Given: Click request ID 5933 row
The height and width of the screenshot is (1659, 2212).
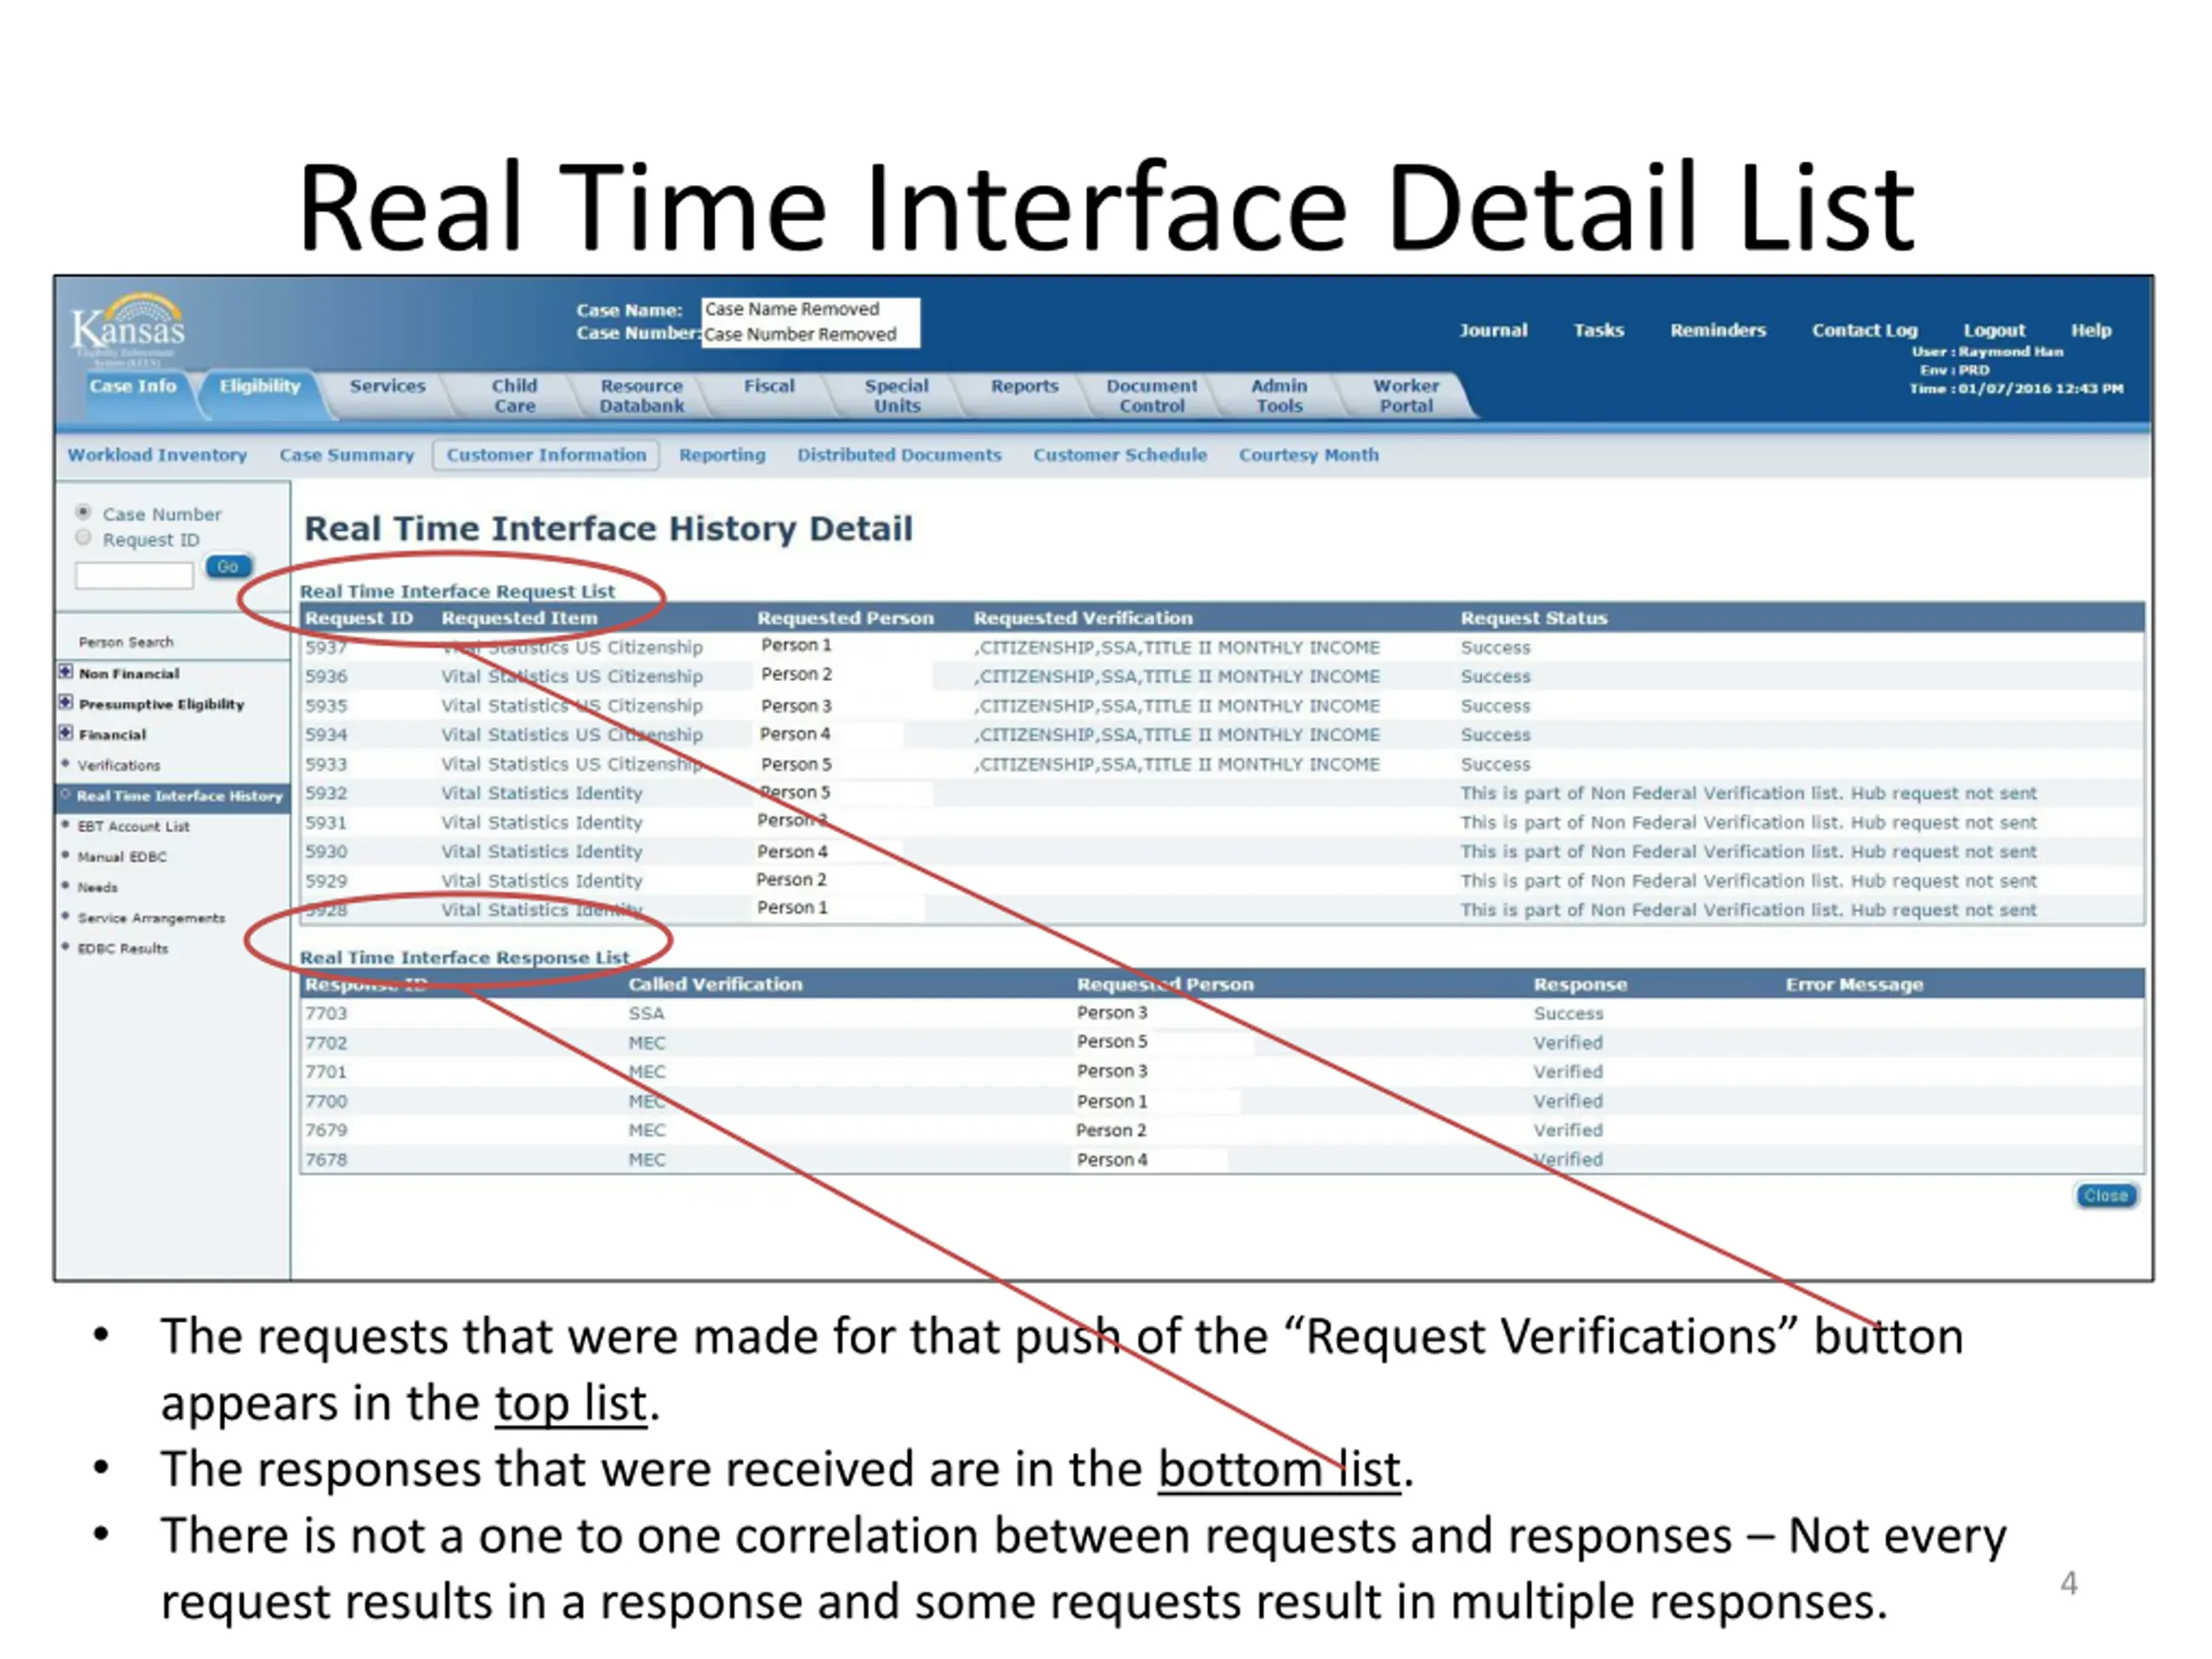Looking at the screenshot, I should click(1222, 764).
